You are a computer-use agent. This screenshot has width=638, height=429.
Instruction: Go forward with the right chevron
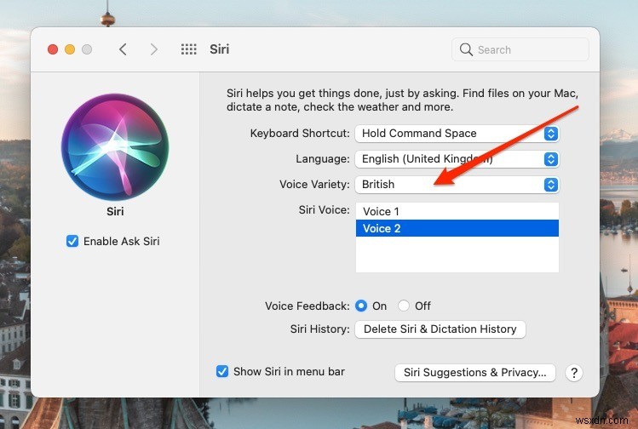[x=154, y=49]
